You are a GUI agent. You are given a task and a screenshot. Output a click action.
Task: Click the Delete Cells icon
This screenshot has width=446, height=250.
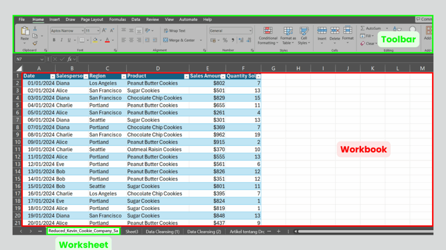coord(334,30)
